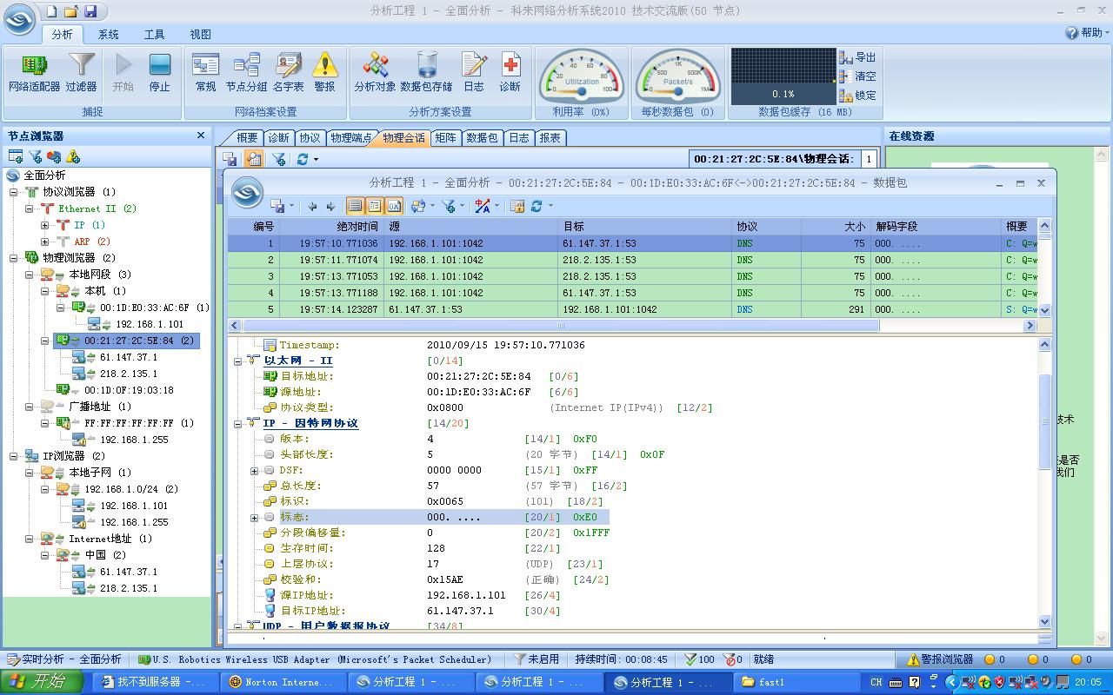Viewport: 1113px width, 695px height.
Task: Toggle 锁定 packet buffer lock
Action: pyautogui.click(x=857, y=96)
